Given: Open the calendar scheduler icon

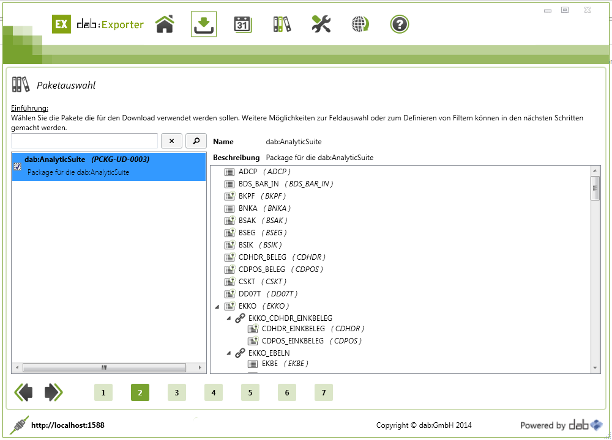Looking at the screenshot, I should [243, 24].
